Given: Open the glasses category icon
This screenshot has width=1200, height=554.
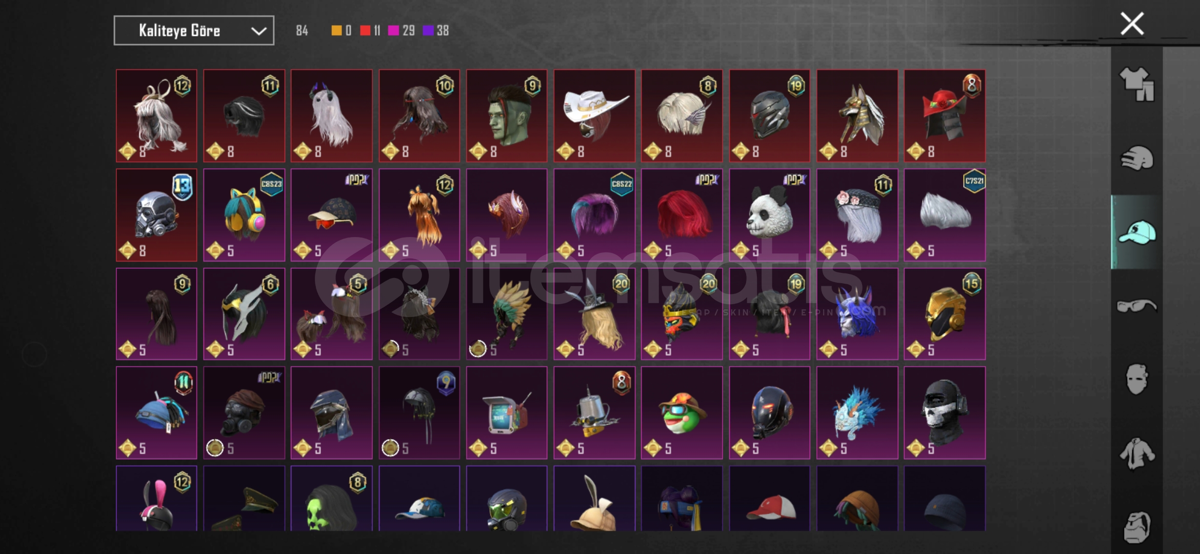Looking at the screenshot, I should point(1137,306).
